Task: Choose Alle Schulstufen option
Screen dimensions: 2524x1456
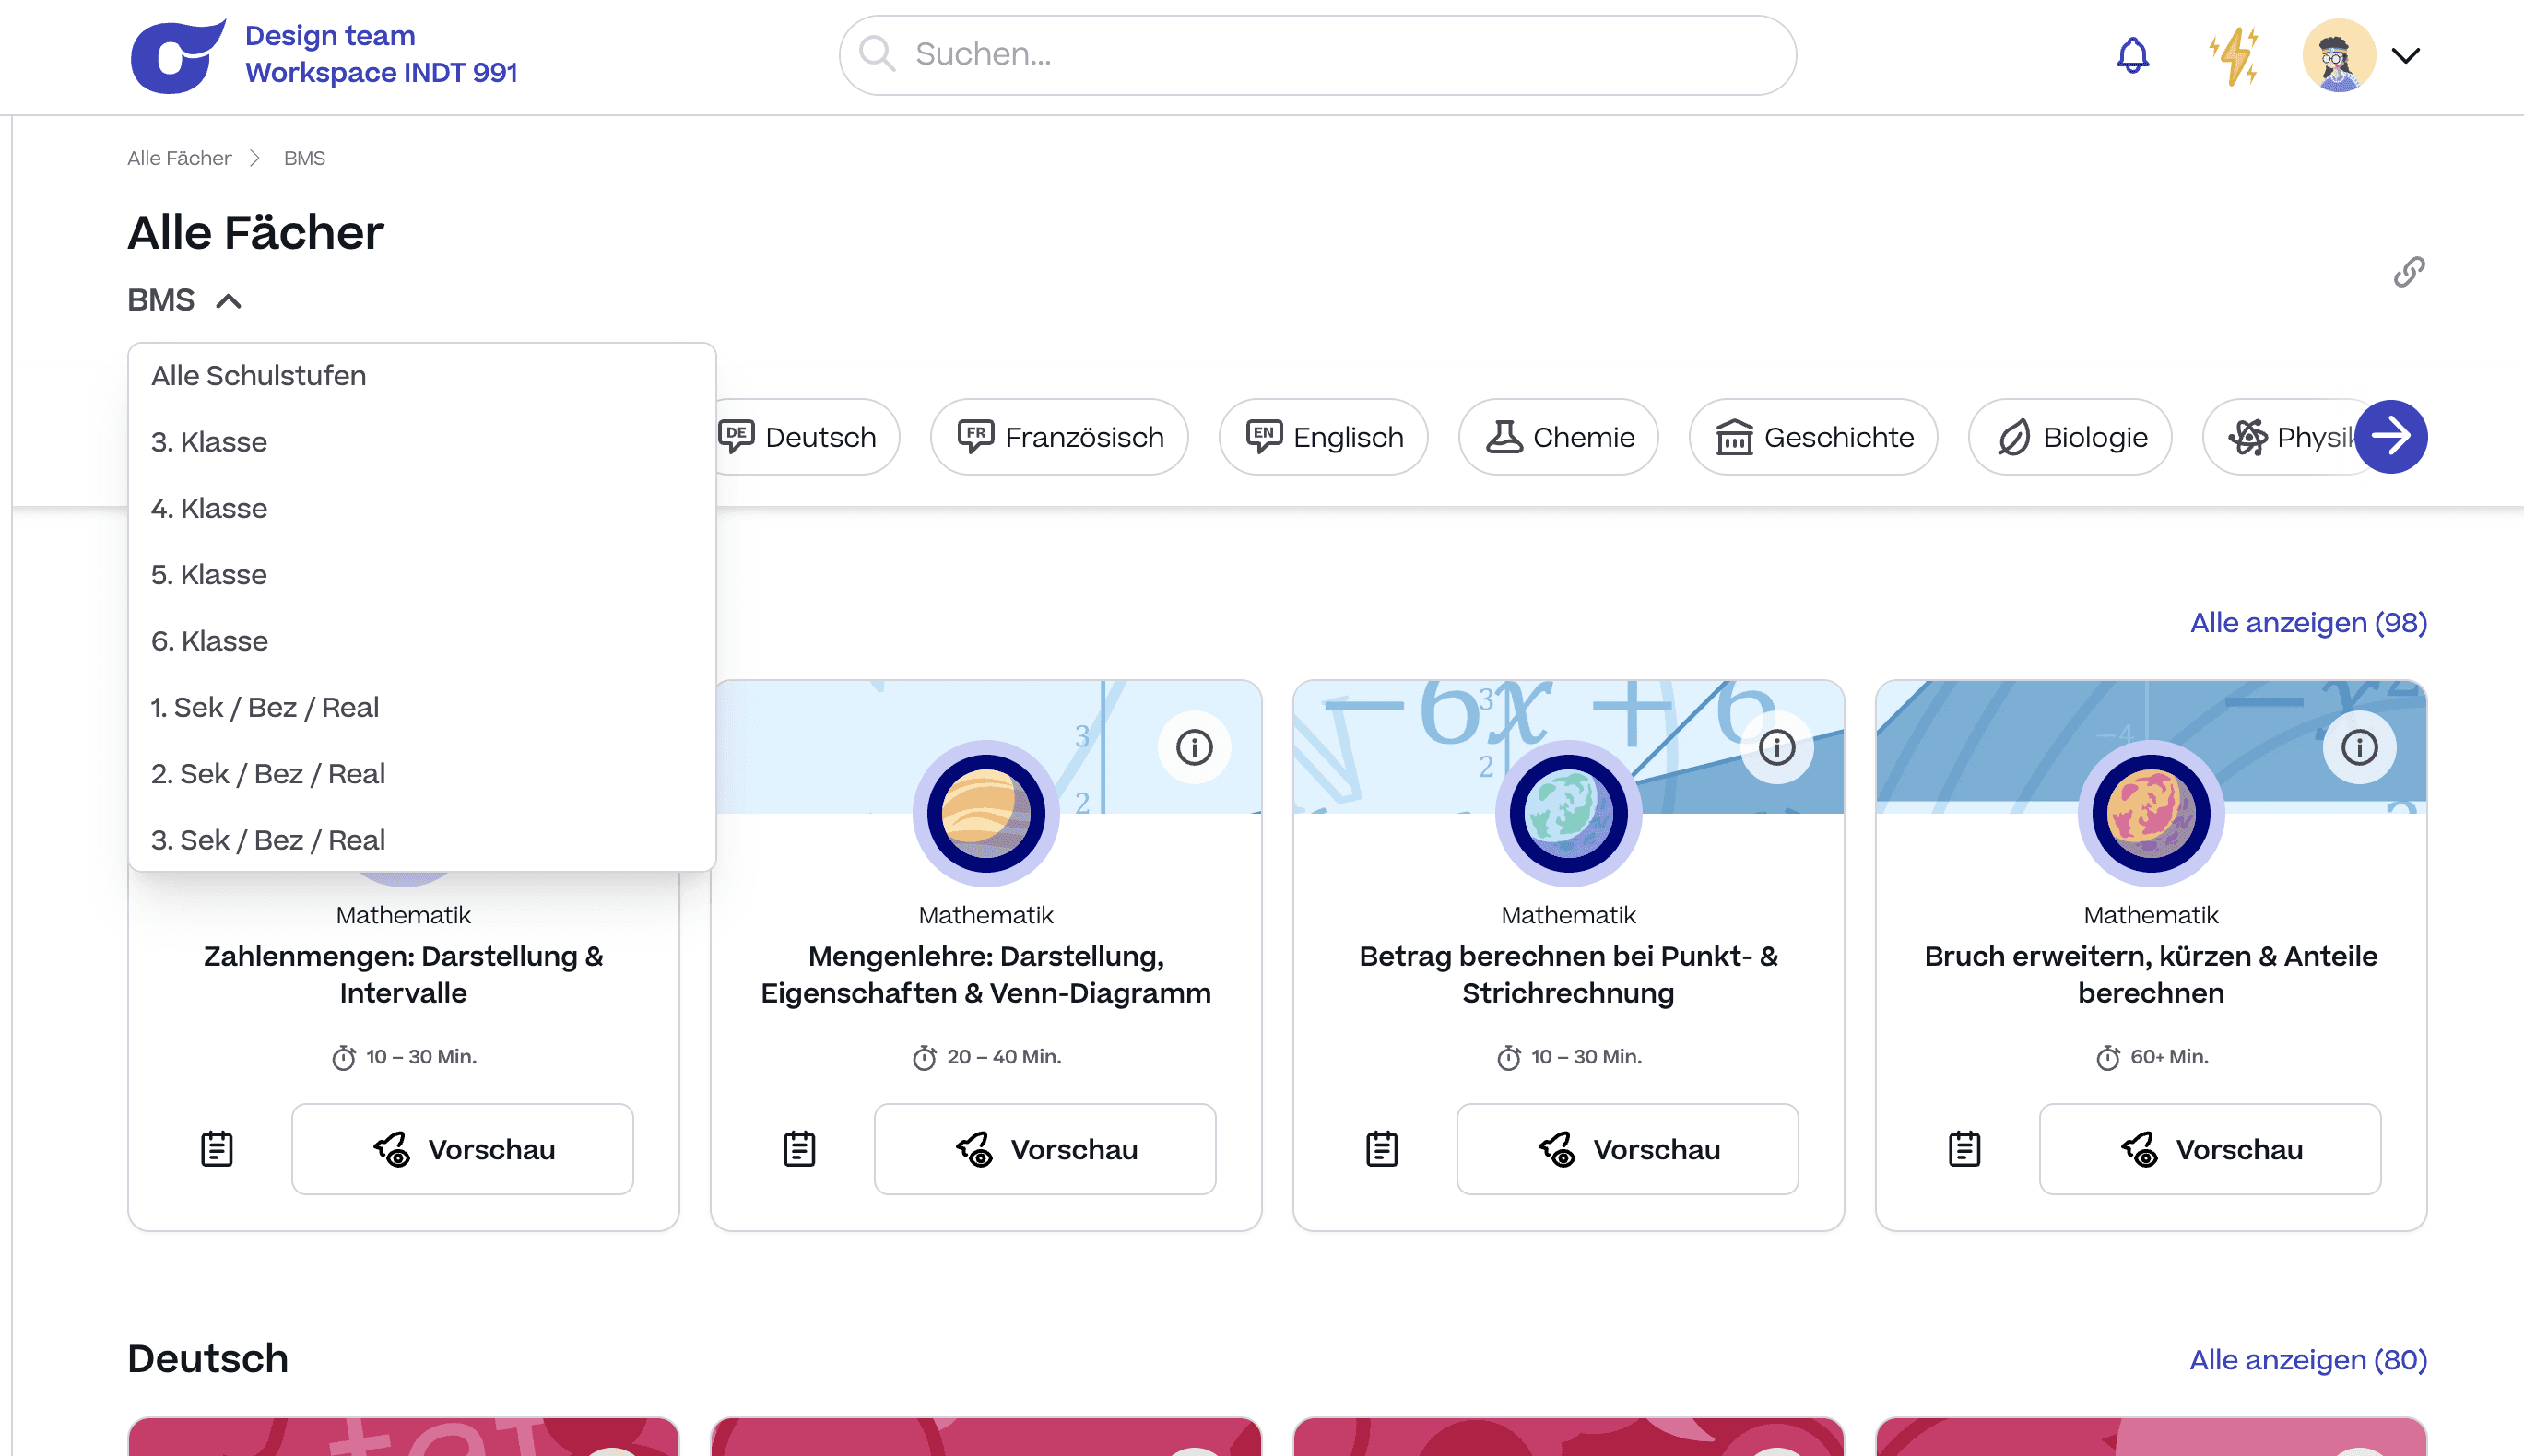Action: pyautogui.click(x=258, y=375)
